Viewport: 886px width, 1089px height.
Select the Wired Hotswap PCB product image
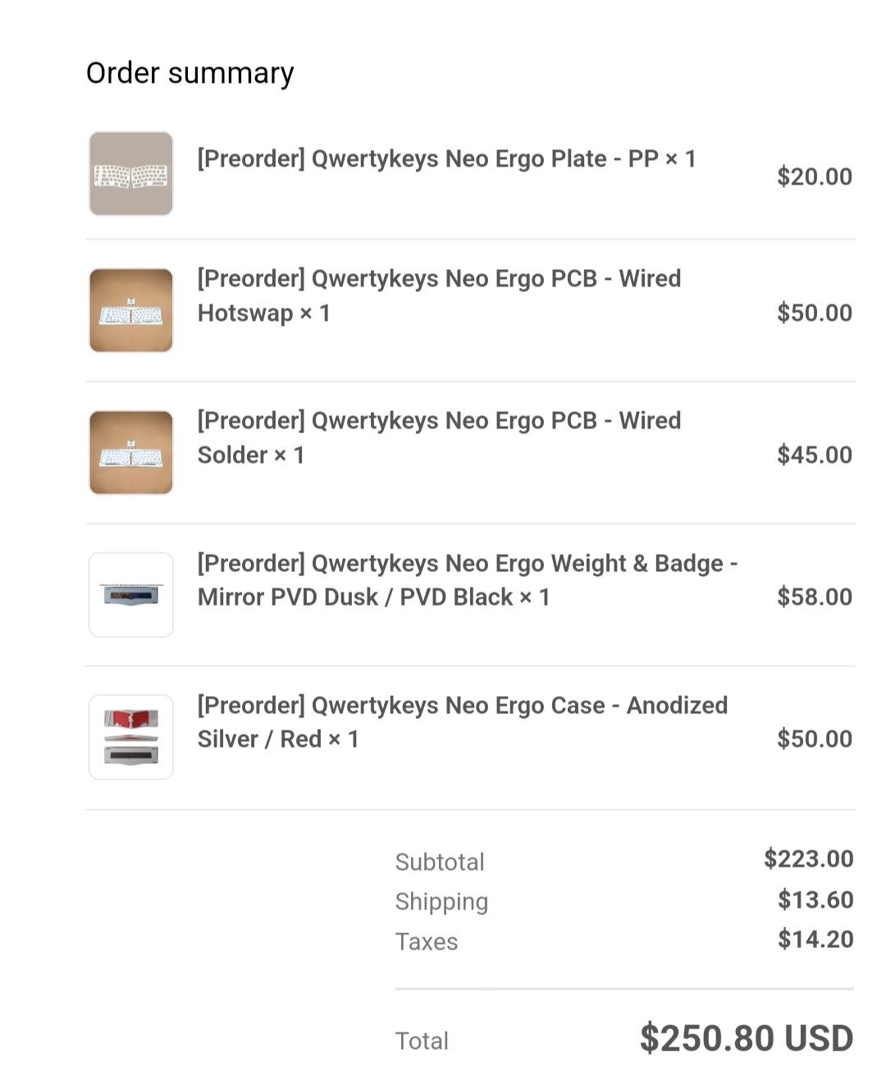[131, 311]
